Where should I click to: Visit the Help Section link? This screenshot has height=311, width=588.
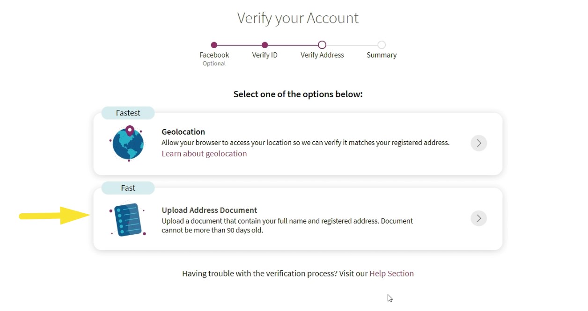pos(391,273)
